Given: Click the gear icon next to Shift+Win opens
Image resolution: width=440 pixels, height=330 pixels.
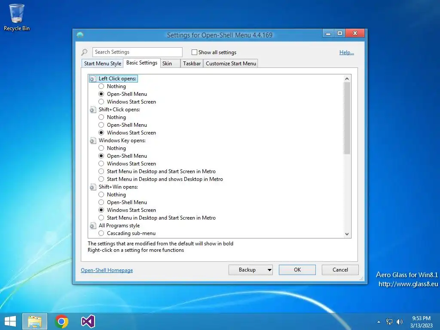Looking at the screenshot, I should coord(93,187).
